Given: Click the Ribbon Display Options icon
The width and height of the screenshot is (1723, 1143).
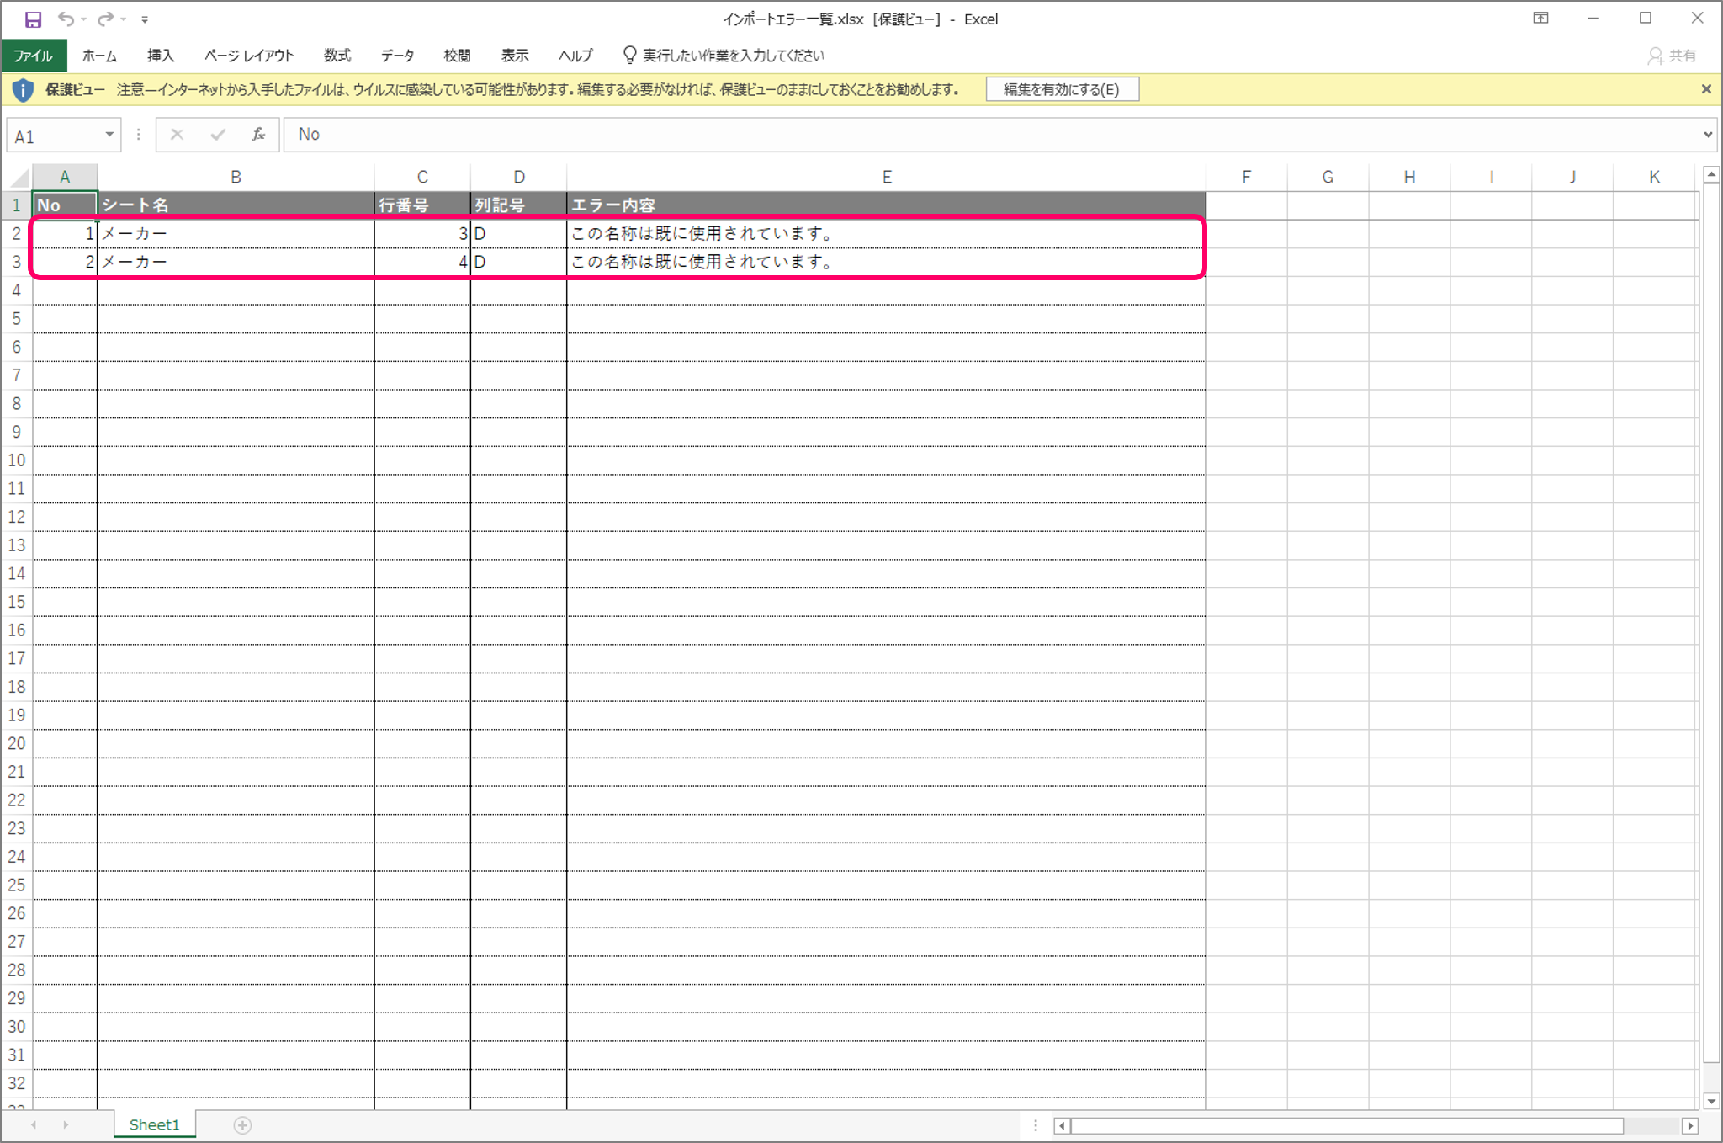Looking at the screenshot, I should click(x=1540, y=19).
